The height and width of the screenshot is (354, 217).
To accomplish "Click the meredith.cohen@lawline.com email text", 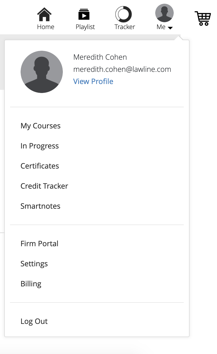I will [122, 69].
